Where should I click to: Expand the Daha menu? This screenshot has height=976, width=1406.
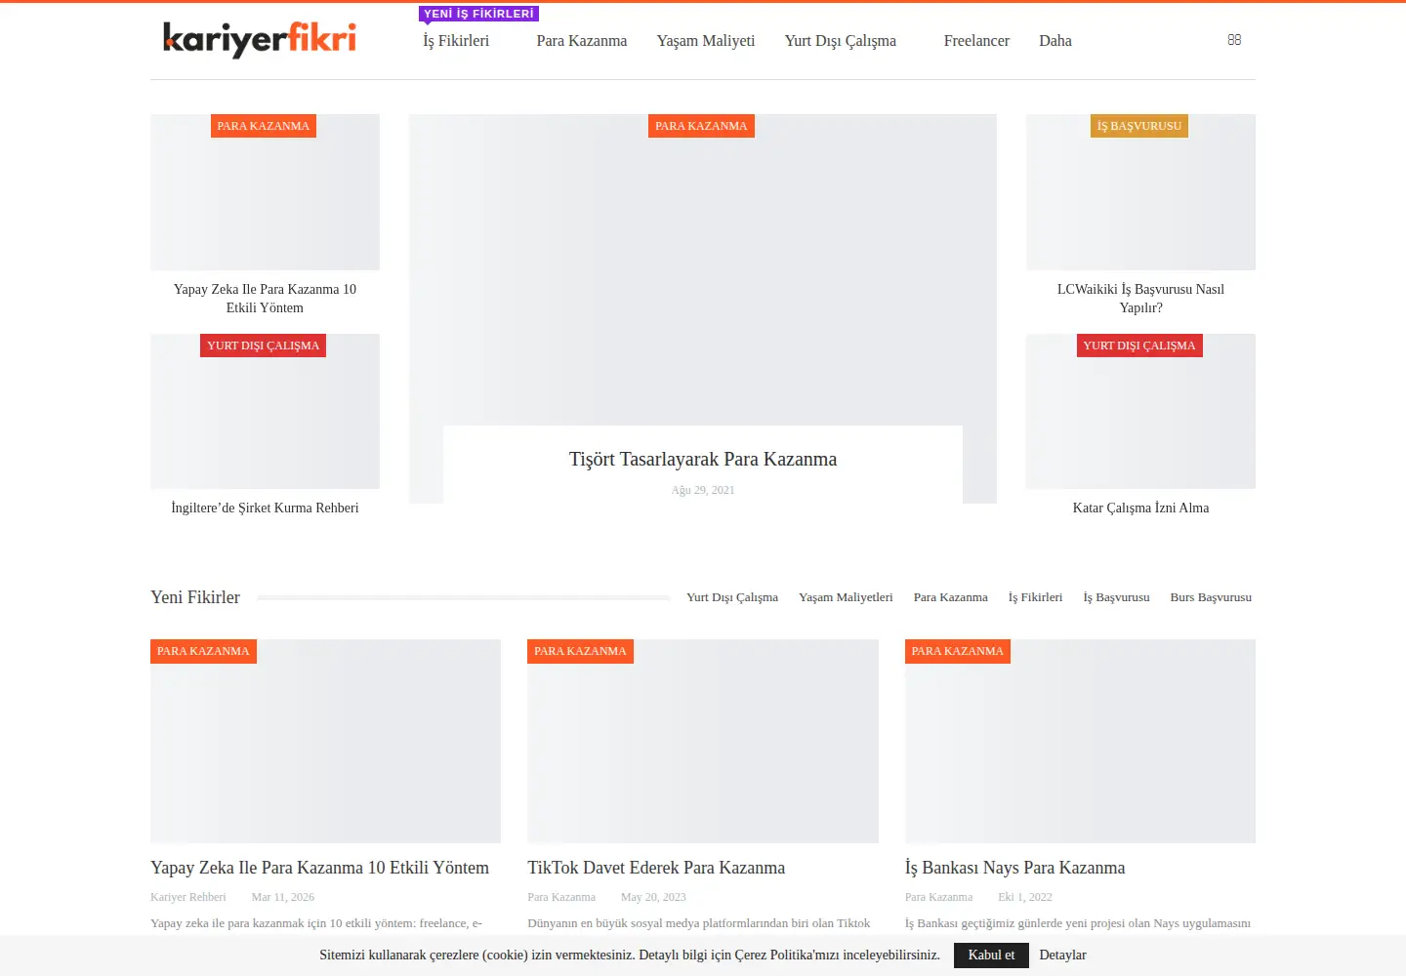(1055, 41)
